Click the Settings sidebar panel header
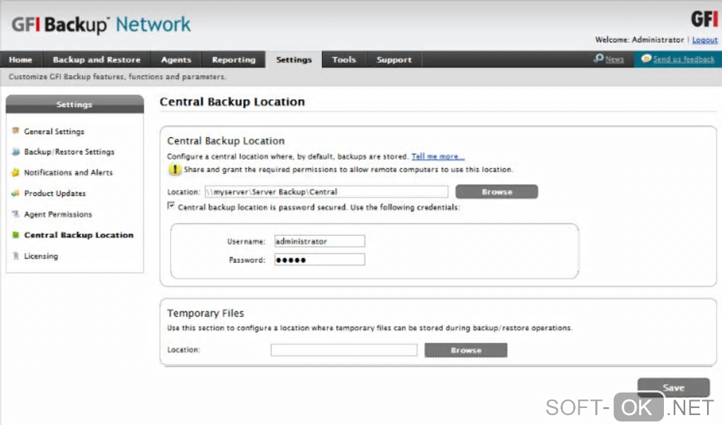 pos(74,105)
